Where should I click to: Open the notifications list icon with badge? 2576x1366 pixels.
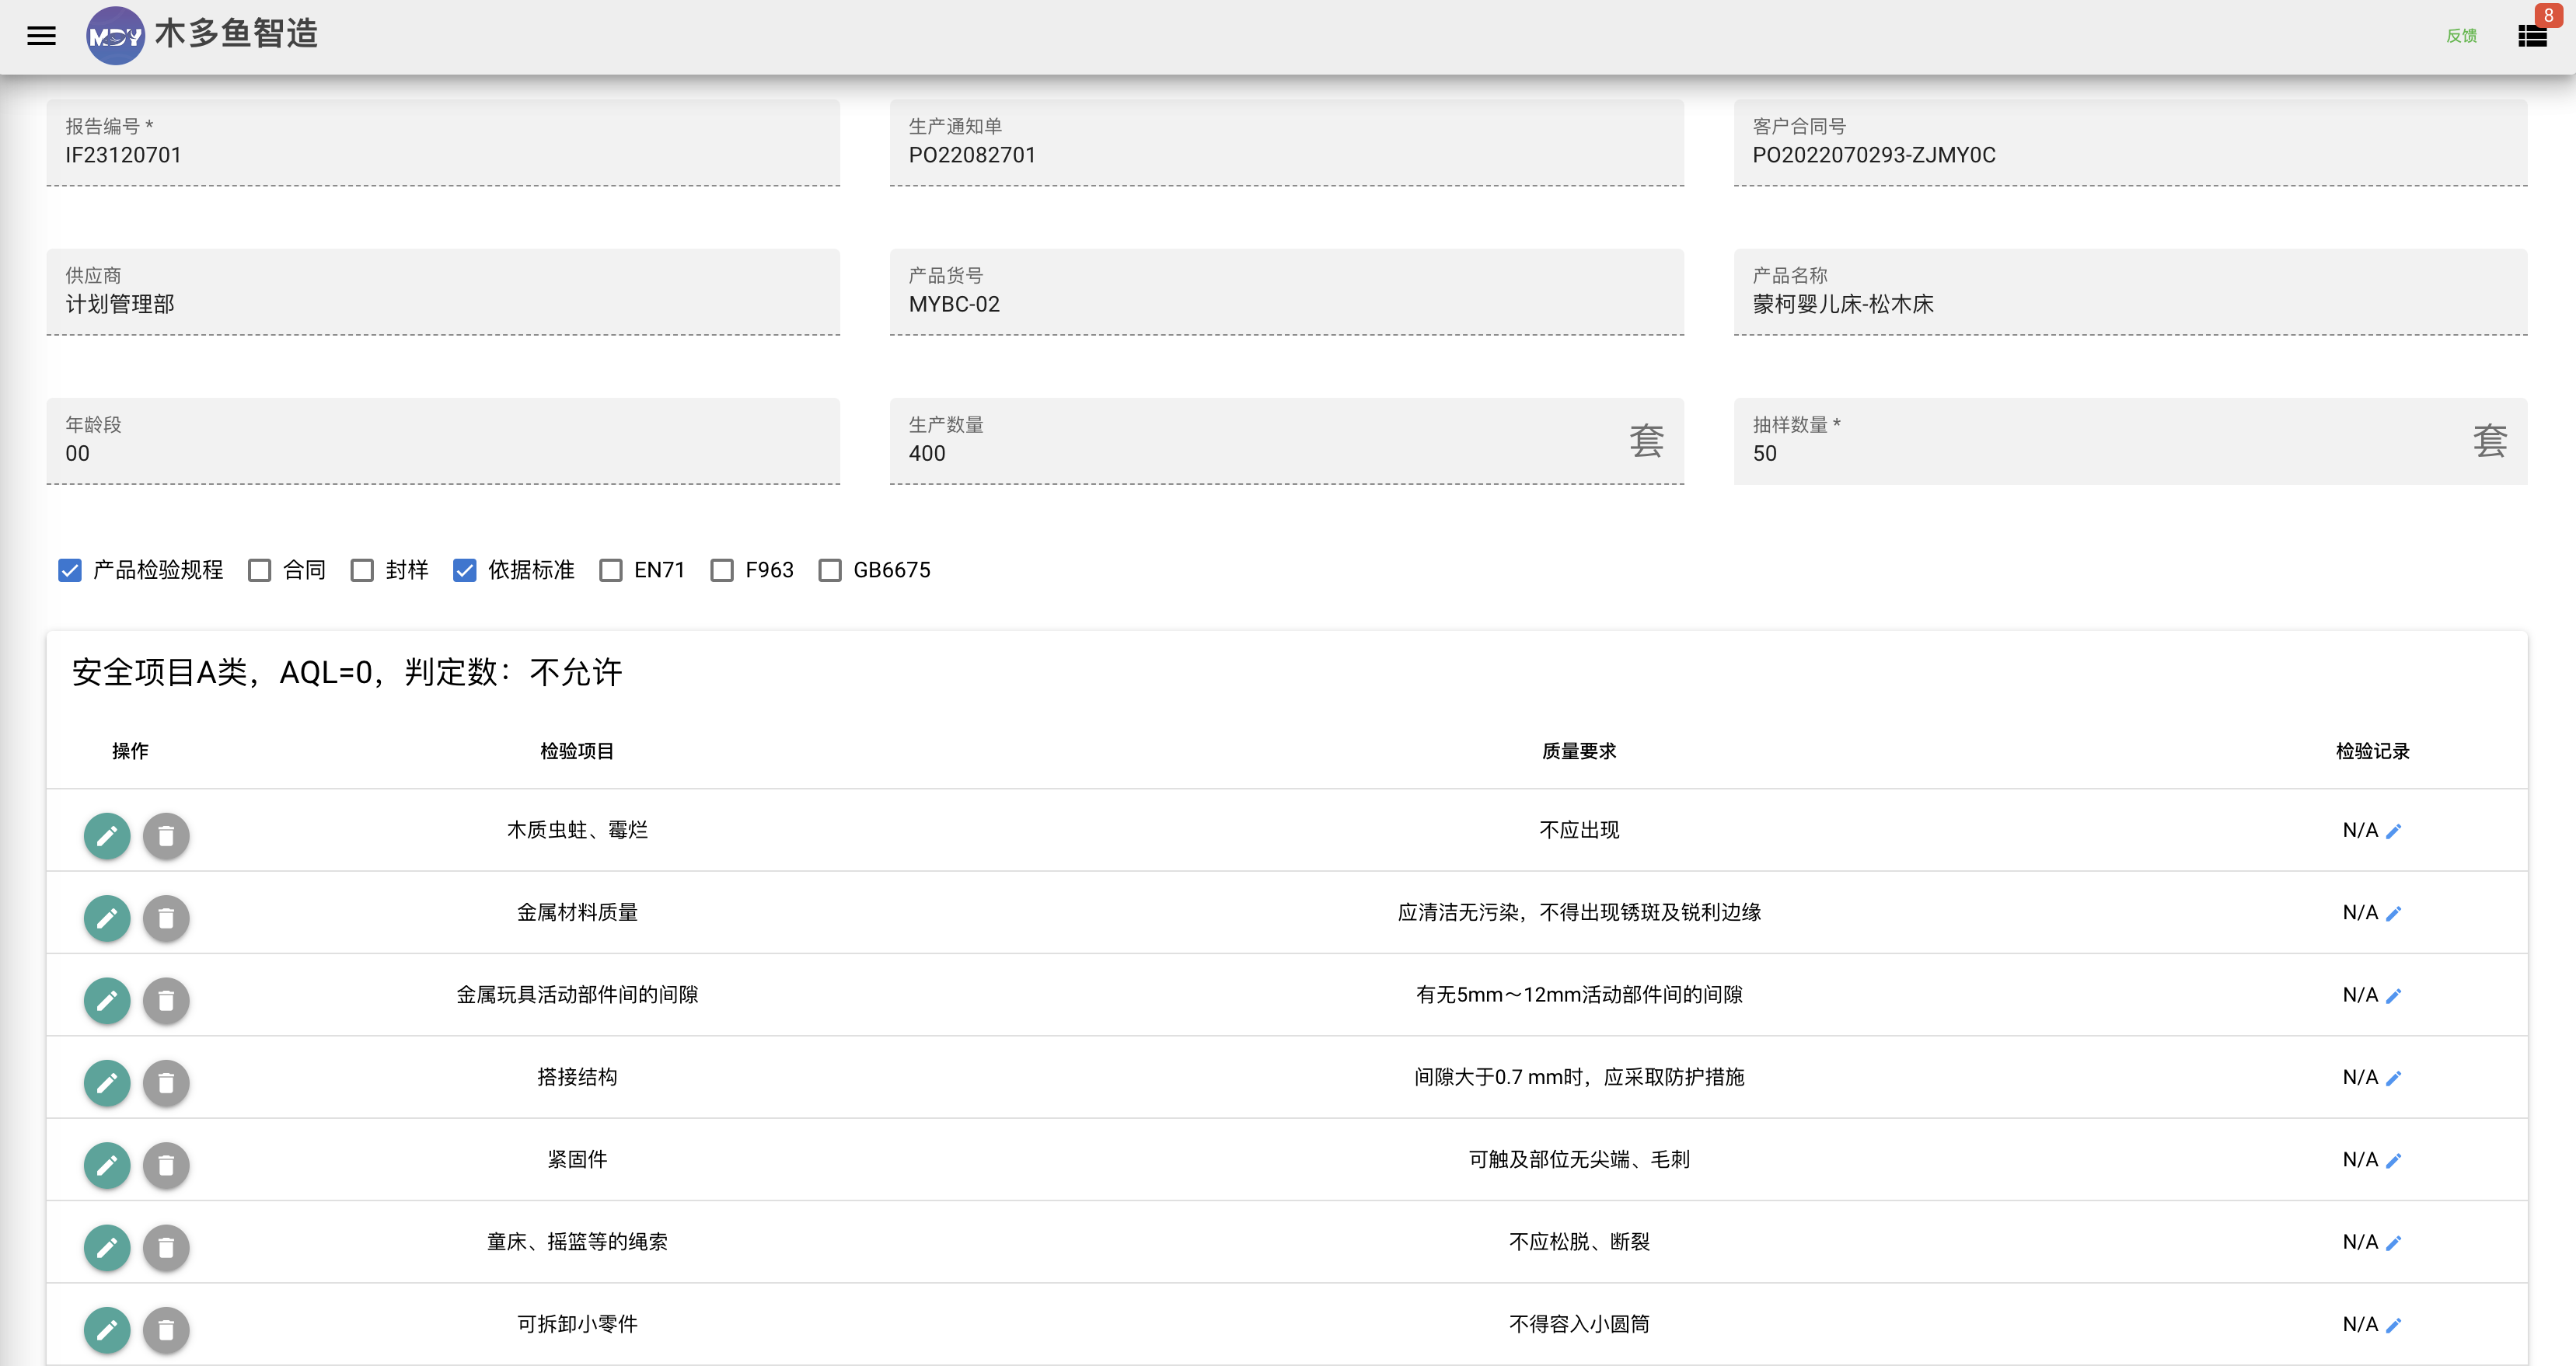pos(2532,36)
